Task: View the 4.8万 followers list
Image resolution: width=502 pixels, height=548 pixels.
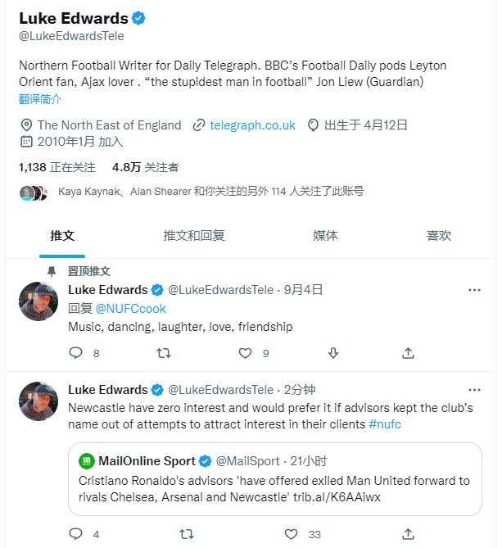Action: tap(145, 167)
